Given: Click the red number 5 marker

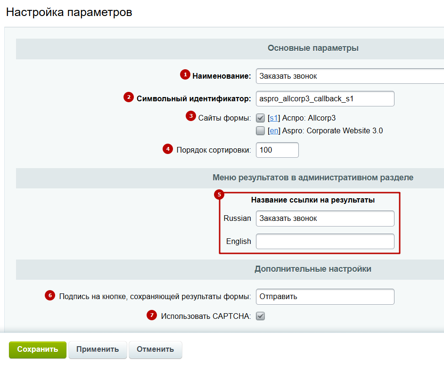Looking at the screenshot, I should tap(219, 194).
